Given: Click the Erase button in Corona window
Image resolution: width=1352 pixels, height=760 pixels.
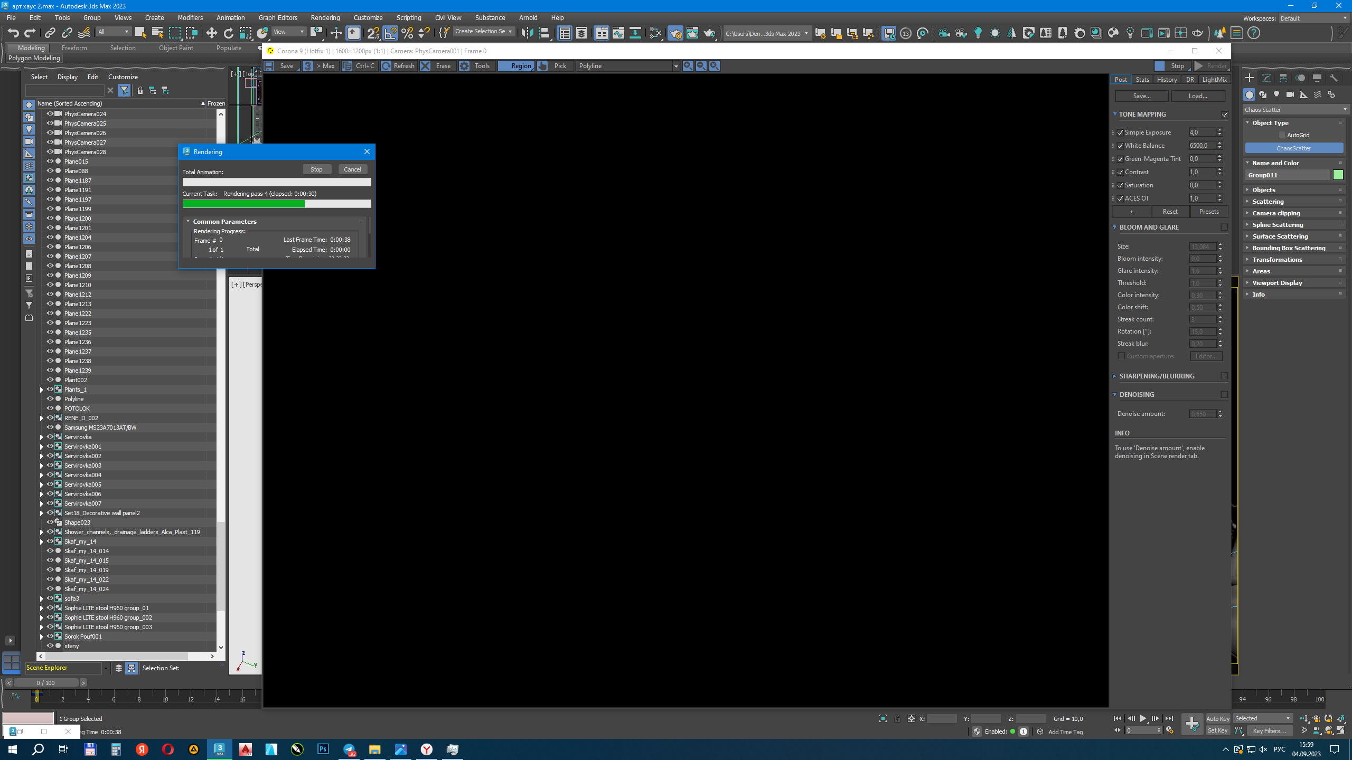Looking at the screenshot, I should click(437, 66).
